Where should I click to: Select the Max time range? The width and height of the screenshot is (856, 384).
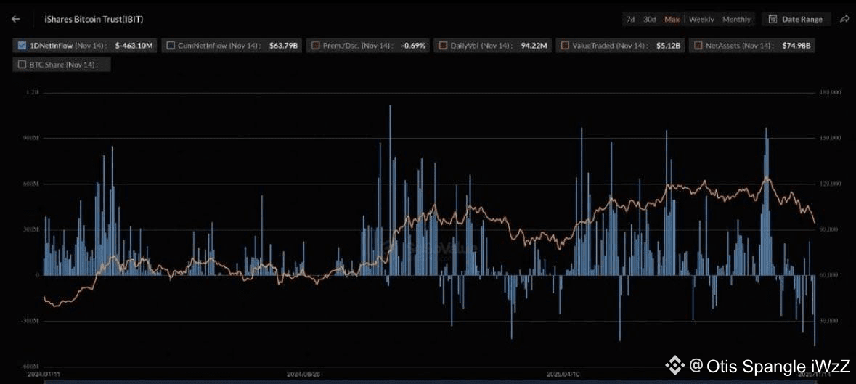(x=672, y=19)
